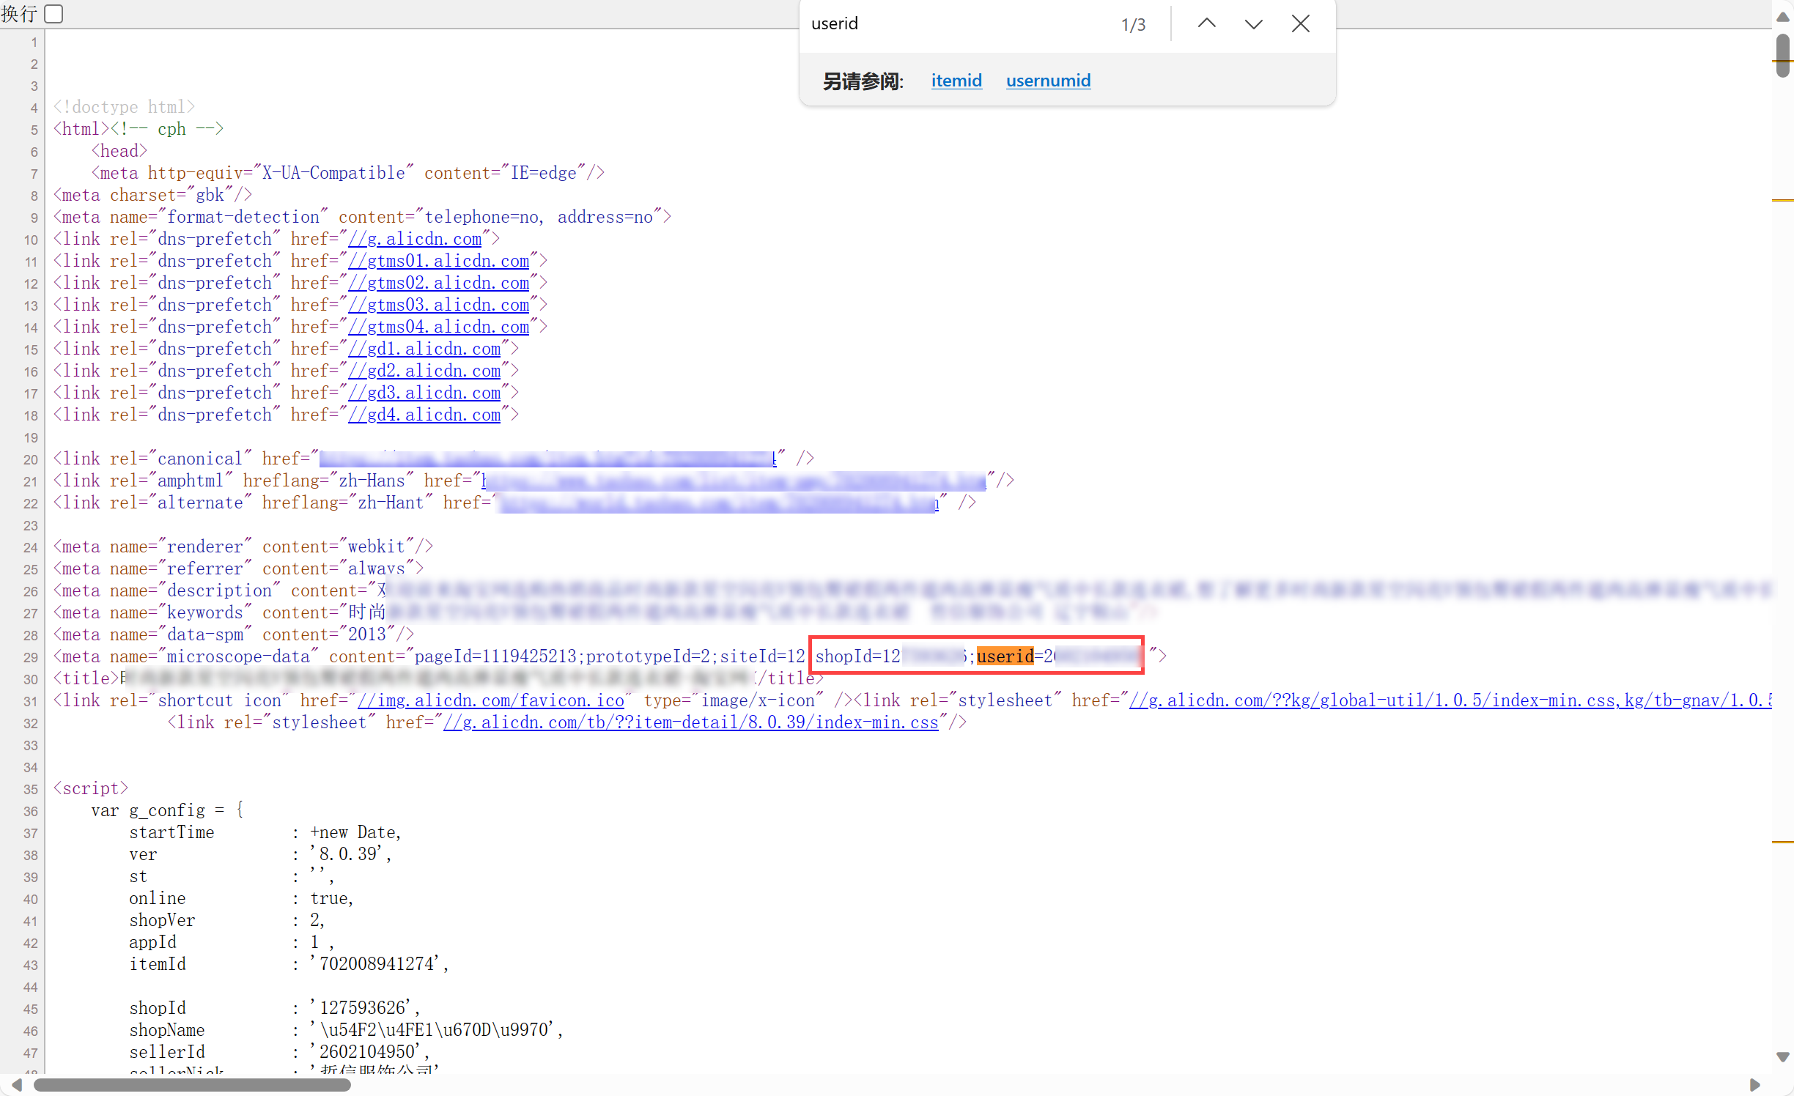Screen dimensions: 1794x1096
Task: Open the usernumid suggested search link
Action: point(1047,81)
